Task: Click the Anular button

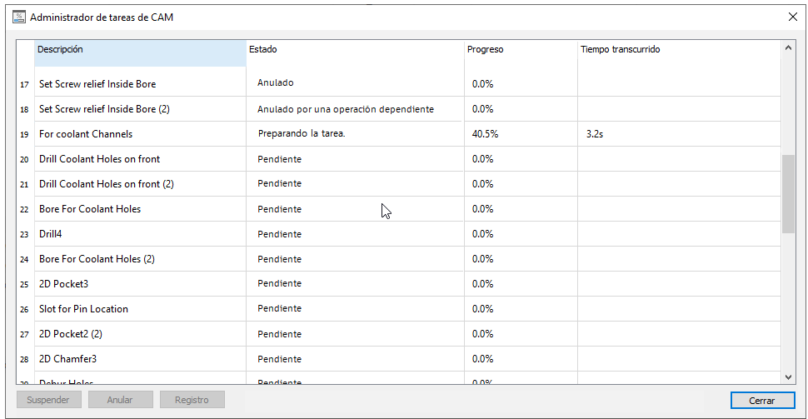Action: (x=120, y=400)
